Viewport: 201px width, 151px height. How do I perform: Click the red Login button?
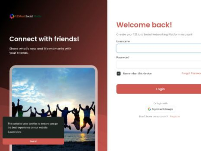pyautogui.click(x=159, y=89)
